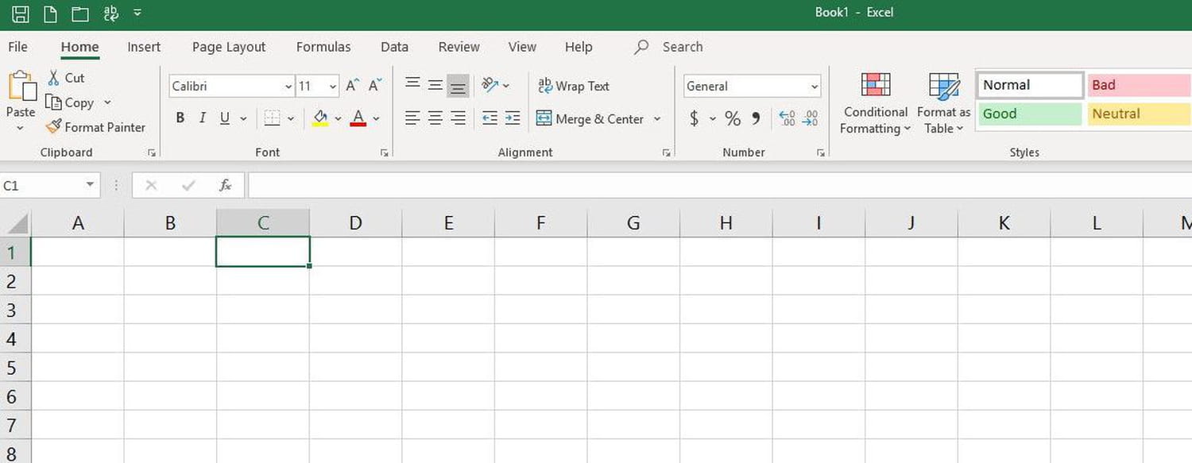Click the Paste button
Screen dimensions: 1192x463
click(x=20, y=95)
